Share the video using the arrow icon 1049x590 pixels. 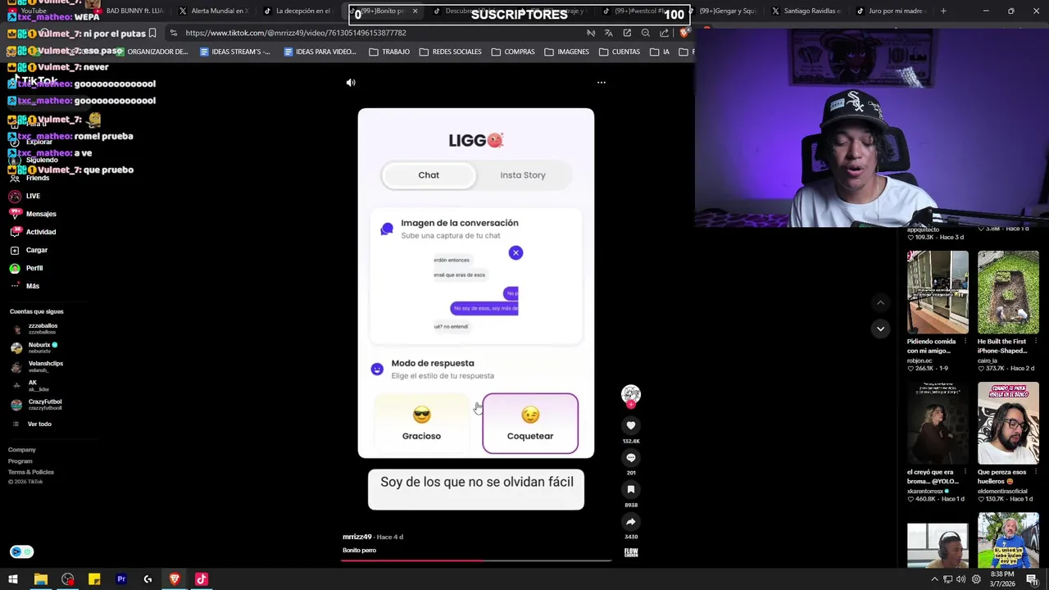[x=631, y=521]
